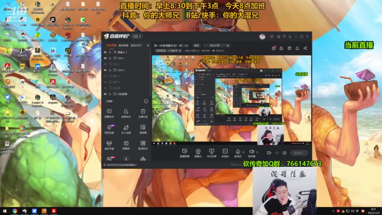This screenshot has width=382, height=215.
Task: Open streaming settings gear icon
Action: pyautogui.click(x=284, y=153)
